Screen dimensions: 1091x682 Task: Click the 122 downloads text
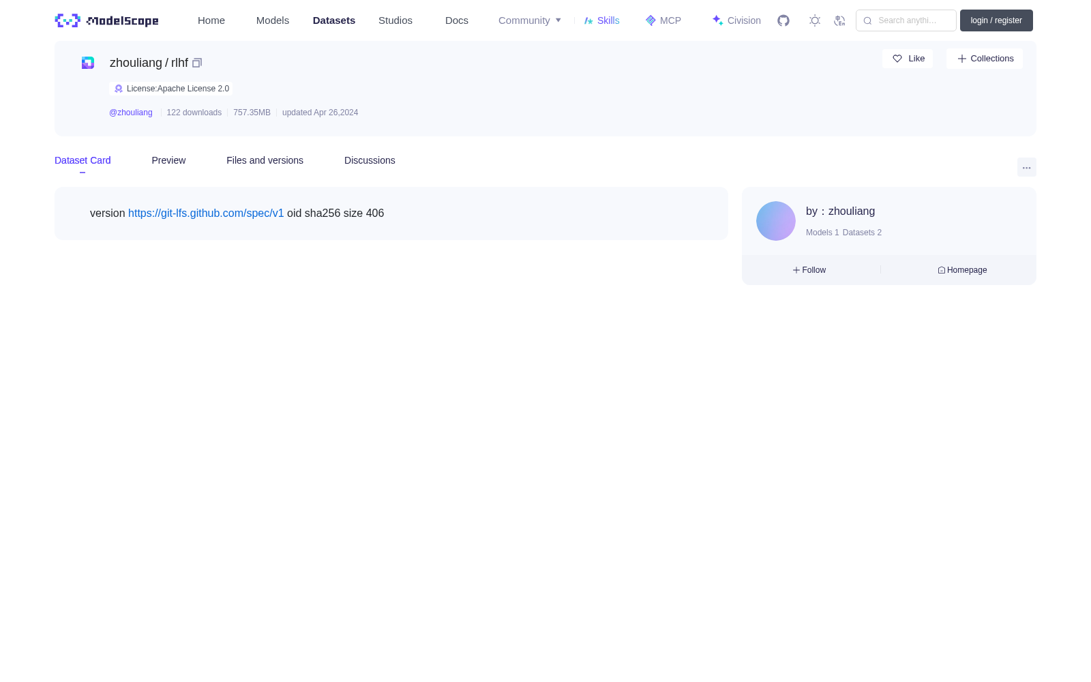(x=194, y=113)
